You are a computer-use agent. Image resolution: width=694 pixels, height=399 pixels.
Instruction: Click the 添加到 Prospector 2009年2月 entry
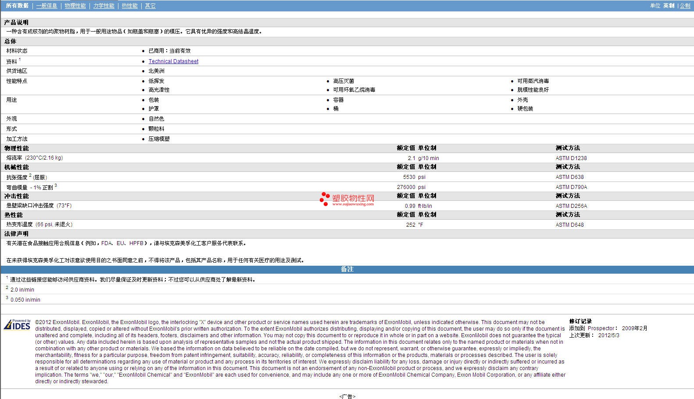pyautogui.click(x=608, y=328)
